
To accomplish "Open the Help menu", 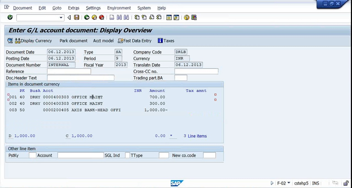I will pos(162,8).
